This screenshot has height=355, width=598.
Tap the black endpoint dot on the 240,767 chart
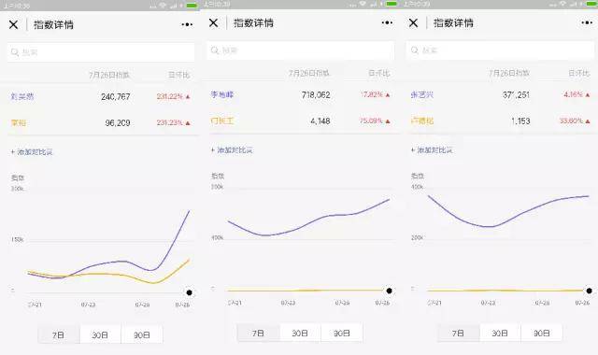[189, 292]
